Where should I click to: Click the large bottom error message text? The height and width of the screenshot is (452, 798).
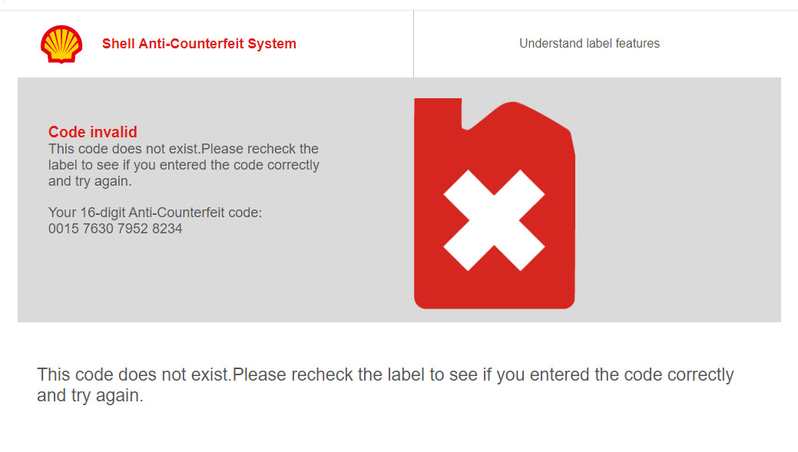click(x=386, y=385)
